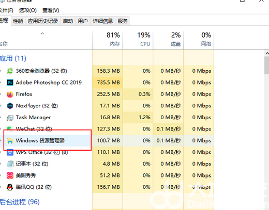Expand the 360安全浏览器 process row
The width and height of the screenshot is (269, 210).
[1, 71]
